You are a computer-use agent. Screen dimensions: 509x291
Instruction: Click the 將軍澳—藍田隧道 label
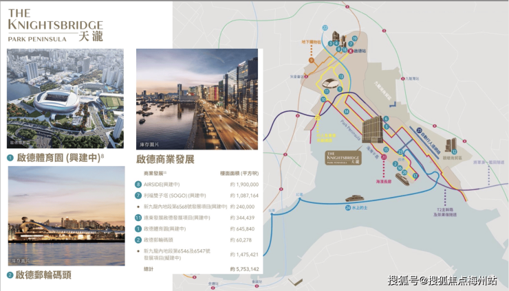pyautogui.click(x=488, y=162)
